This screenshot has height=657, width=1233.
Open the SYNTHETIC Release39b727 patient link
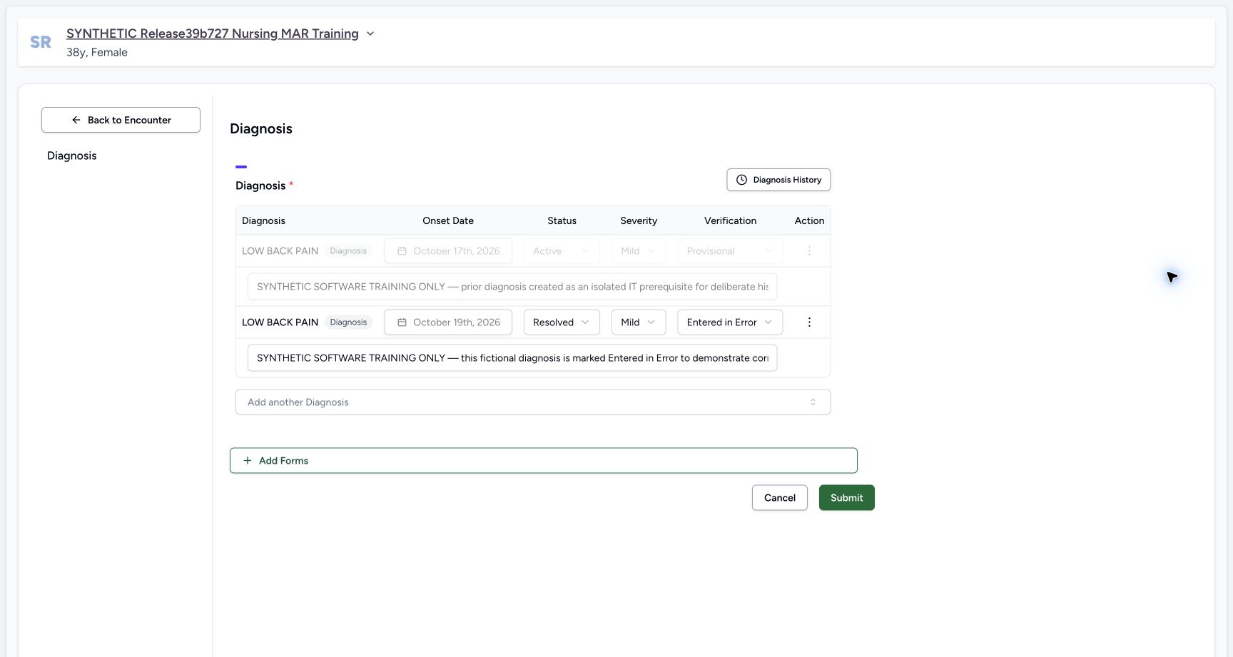213,34
